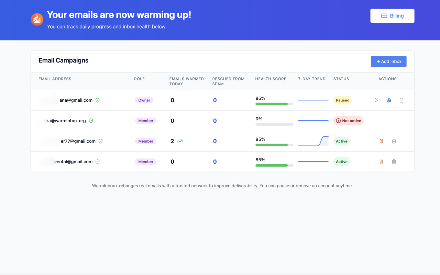Click the trash icon in the vental@gmail.com row
440x275 pixels.
pos(394,162)
